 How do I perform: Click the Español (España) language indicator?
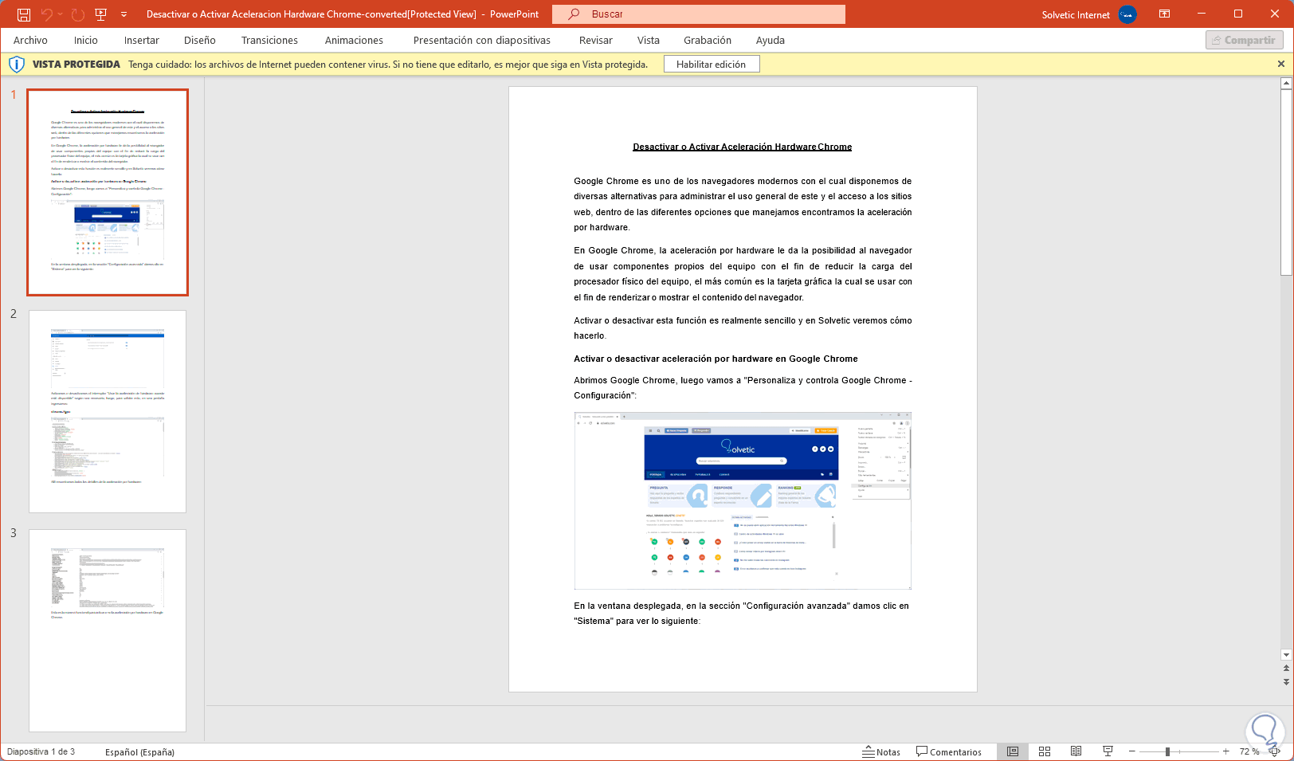coord(139,752)
